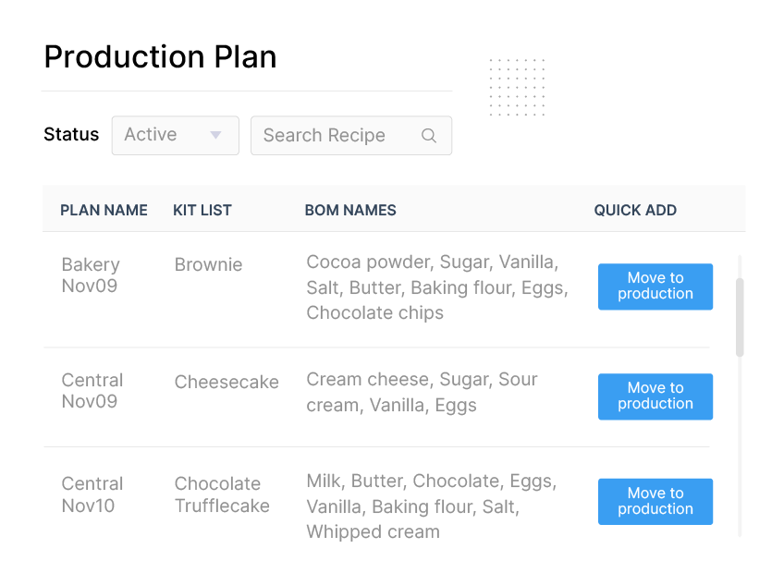Click the Brownie kit name
Screen dimensions: 784x585
click(x=208, y=264)
